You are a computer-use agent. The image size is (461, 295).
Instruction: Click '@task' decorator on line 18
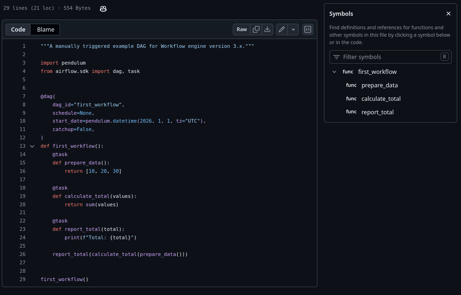coord(60,188)
